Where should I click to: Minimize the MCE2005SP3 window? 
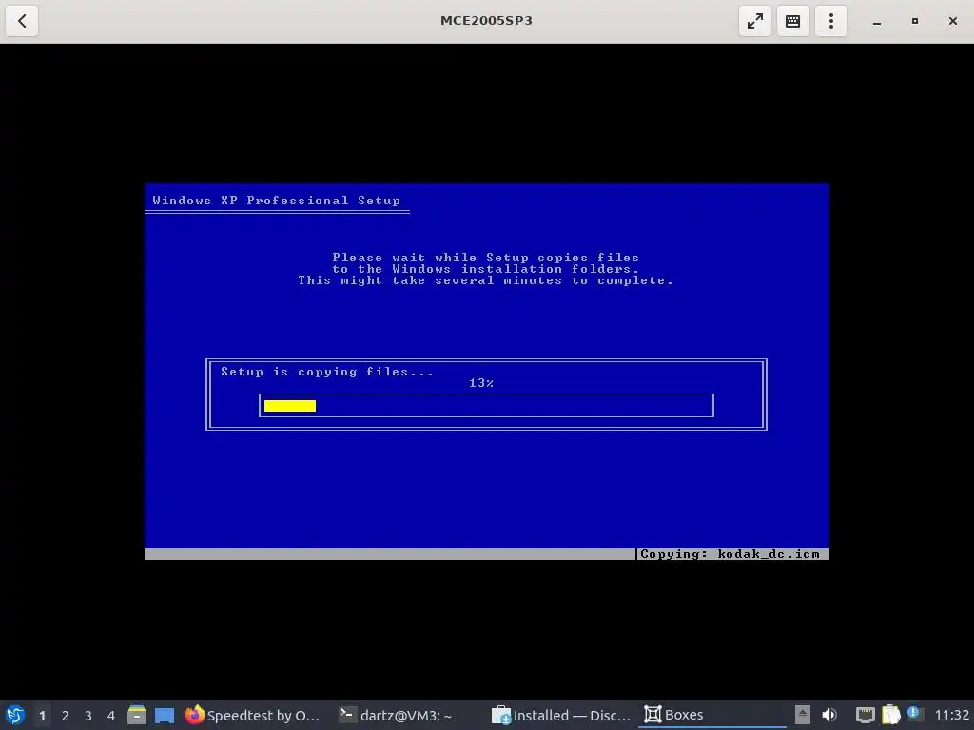click(x=876, y=21)
